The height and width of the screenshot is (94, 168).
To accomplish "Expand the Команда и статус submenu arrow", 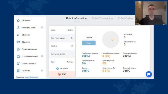I will coord(42,28).
